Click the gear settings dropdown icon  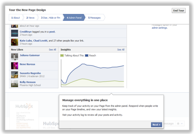179,124
